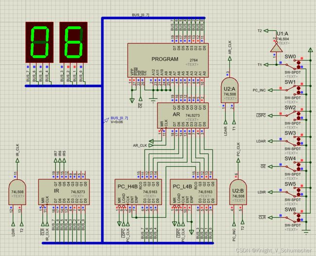Click the BUS_0 label under the right display
This screenshot has width=316, height=256.
click(81, 77)
